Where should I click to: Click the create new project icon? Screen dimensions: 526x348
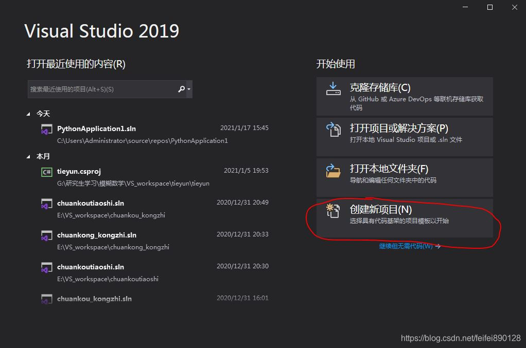333,211
